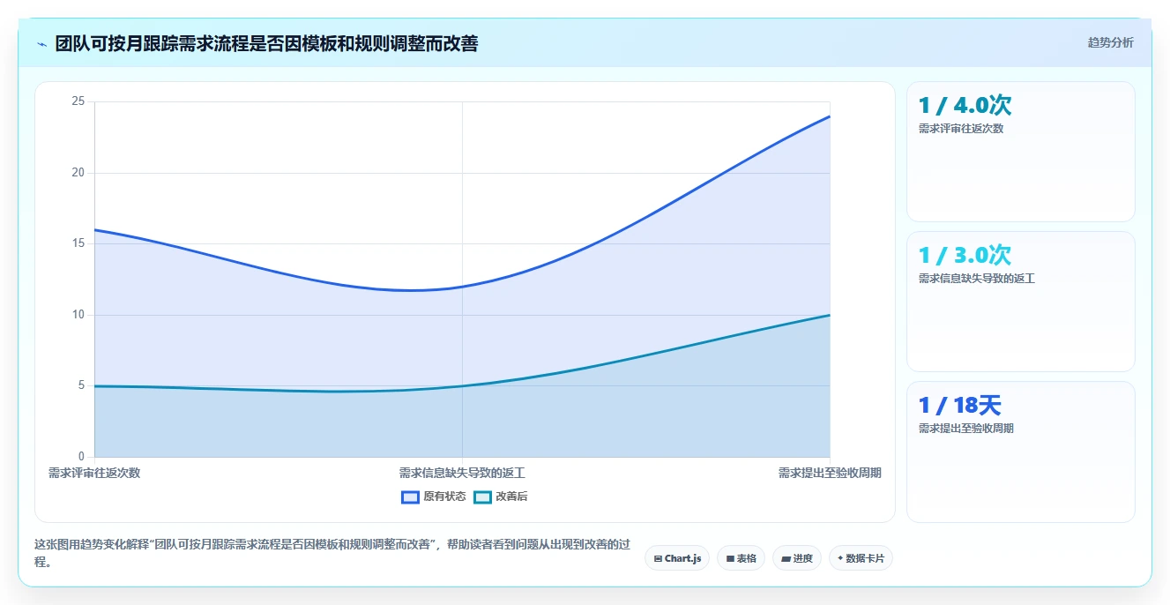Click the y-axis value 5
The height and width of the screenshot is (605, 1170).
pos(82,385)
